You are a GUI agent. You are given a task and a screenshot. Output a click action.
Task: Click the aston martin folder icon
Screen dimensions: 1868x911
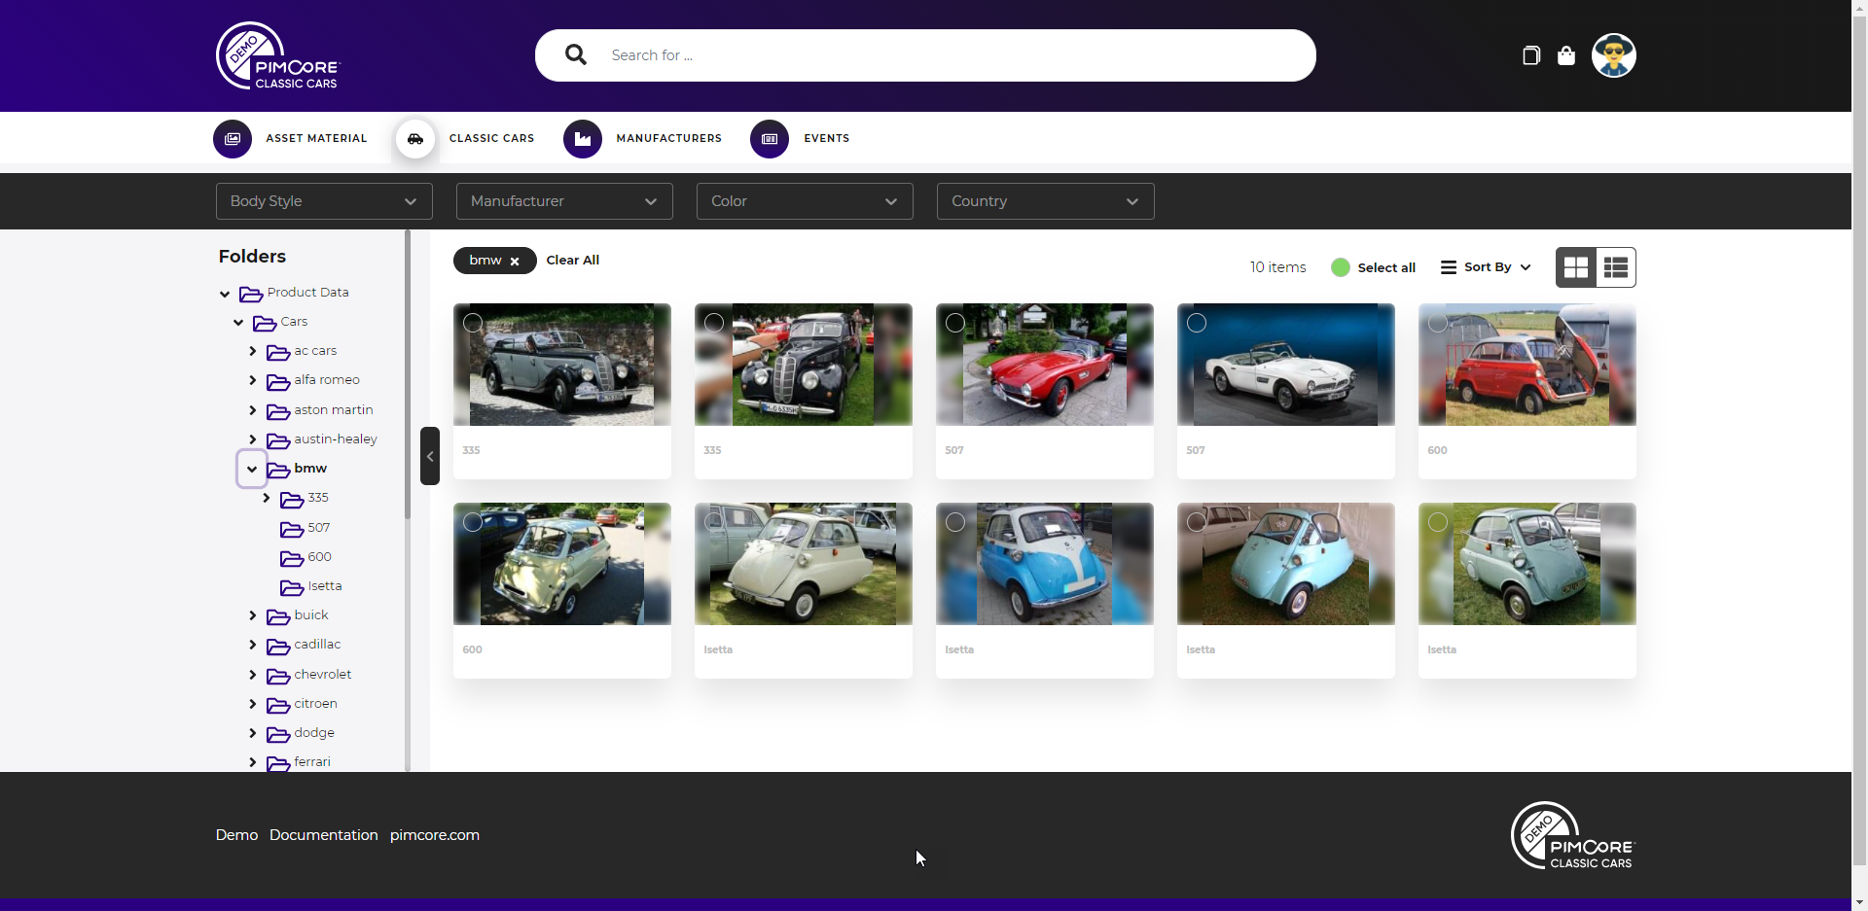click(278, 411)
